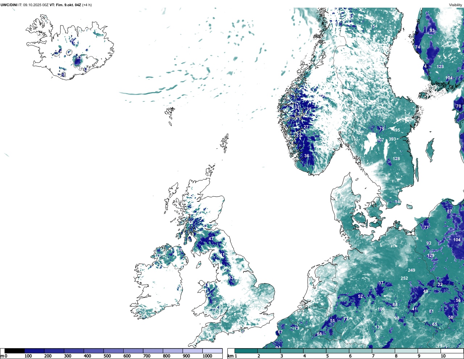
Task: Click the 1000 tick label on the metre legend
Action: pos(207,356)
